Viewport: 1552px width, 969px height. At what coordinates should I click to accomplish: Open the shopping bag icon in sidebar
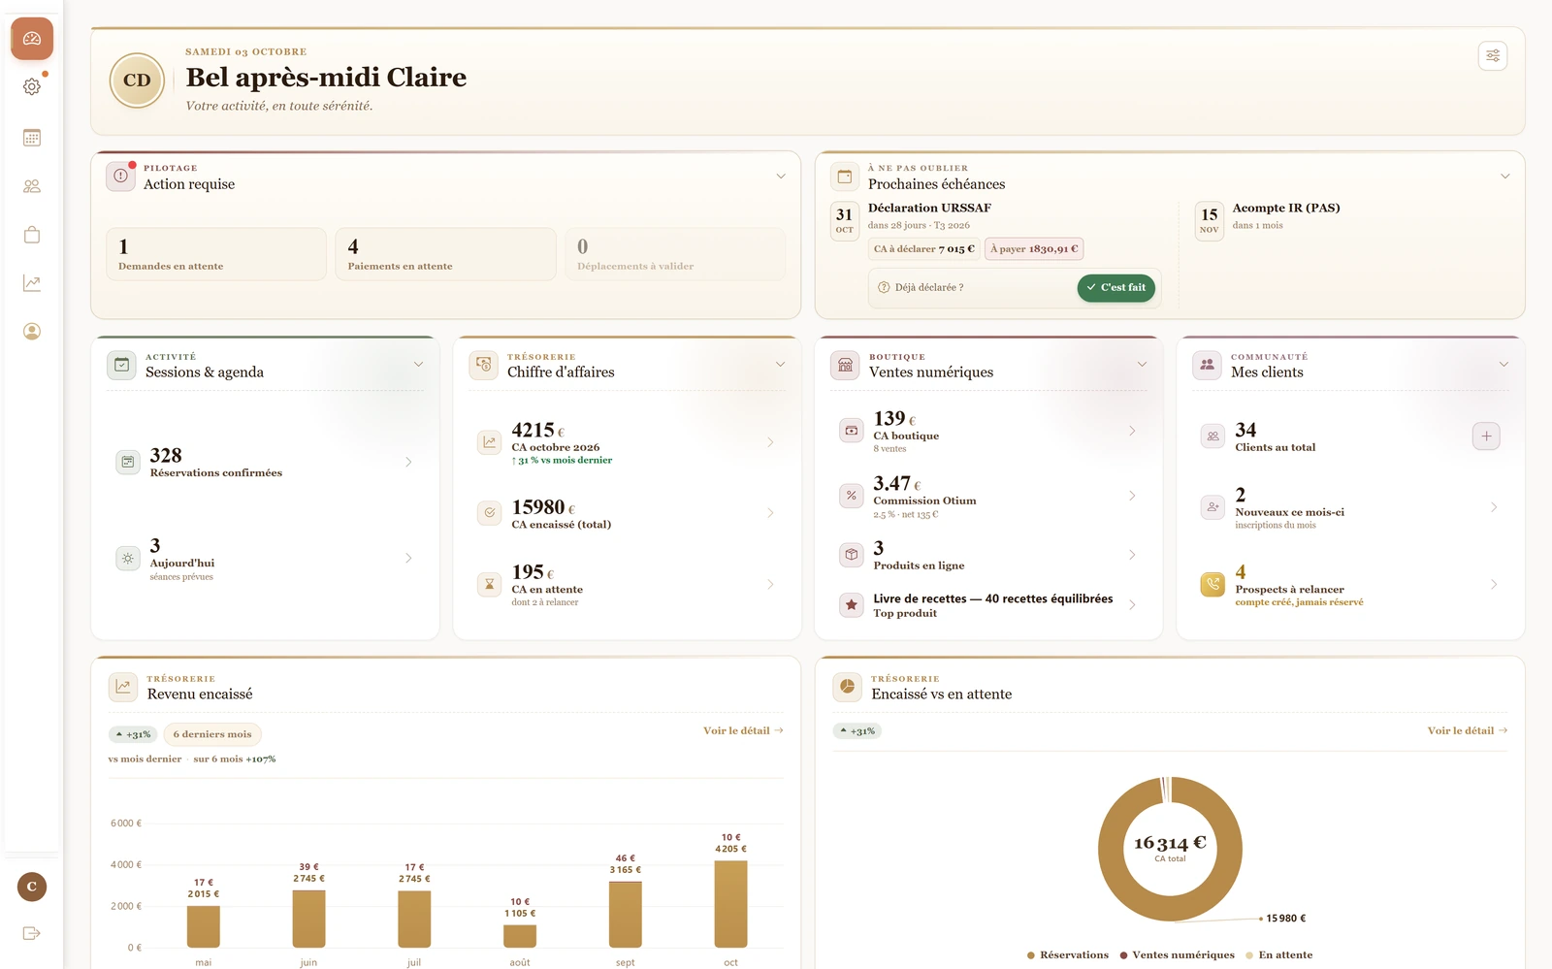(32, 235)
